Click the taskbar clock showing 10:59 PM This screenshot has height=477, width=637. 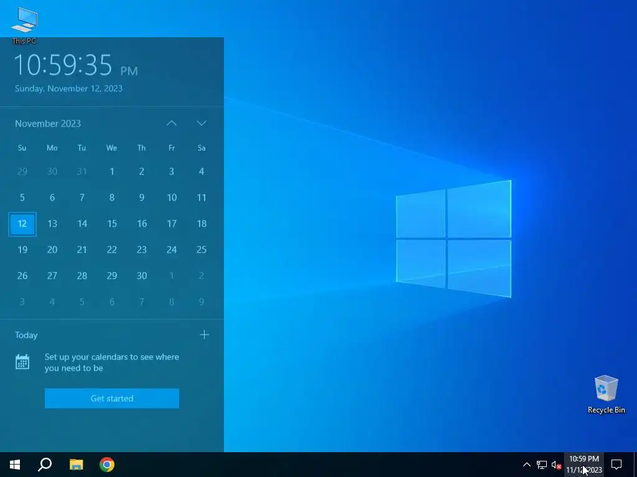[584, 465]
